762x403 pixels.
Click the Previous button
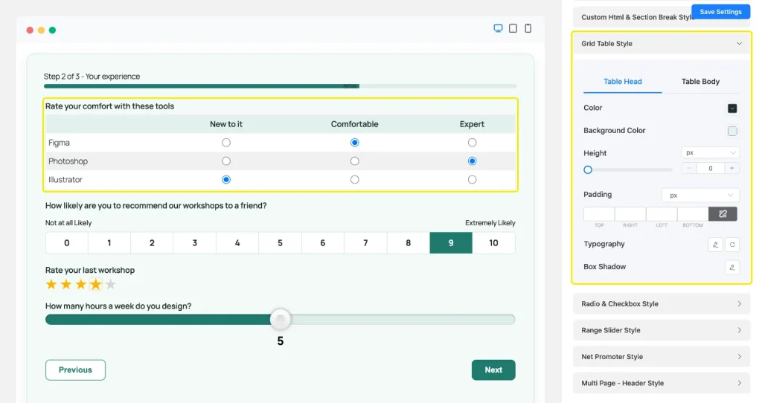click(75, 370)
